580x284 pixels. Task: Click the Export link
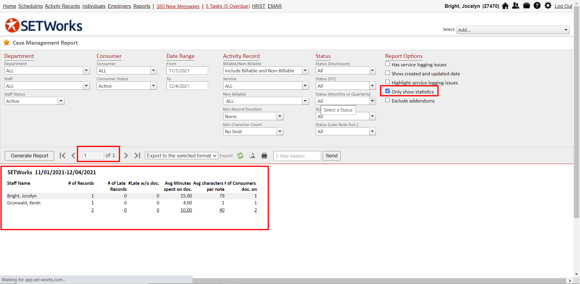point(226,156)
